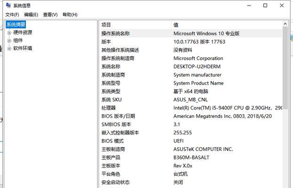Click the value 基于 x64 的电脑
The width and height of the screenshot is (293, 188).
(191, 91)
